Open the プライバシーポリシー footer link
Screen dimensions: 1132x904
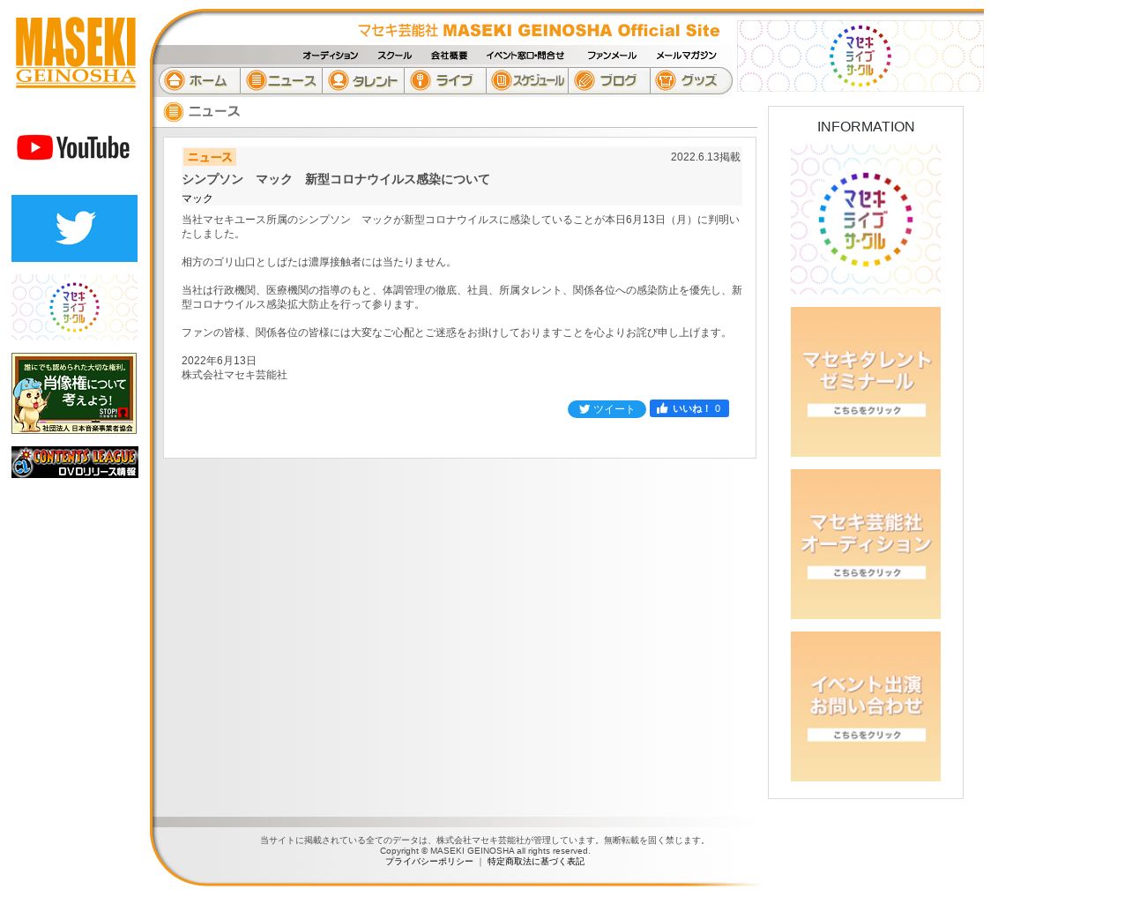pos(429,862)
